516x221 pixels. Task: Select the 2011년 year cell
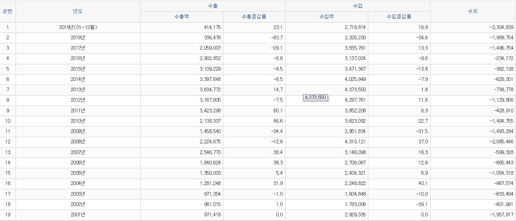[x=78, y=111]
